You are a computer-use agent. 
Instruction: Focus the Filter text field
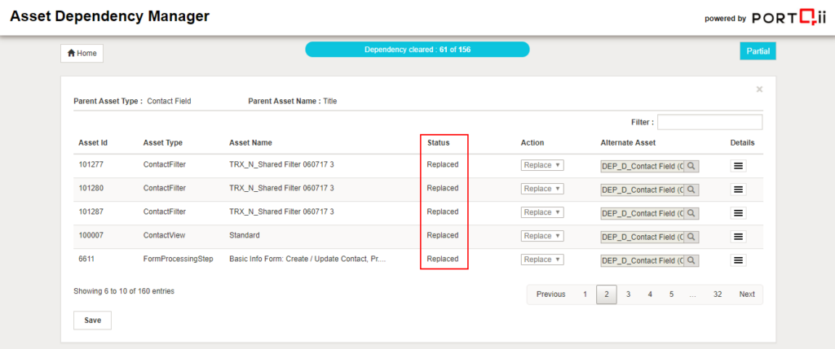pyautogui.click(x=709, y=122)
